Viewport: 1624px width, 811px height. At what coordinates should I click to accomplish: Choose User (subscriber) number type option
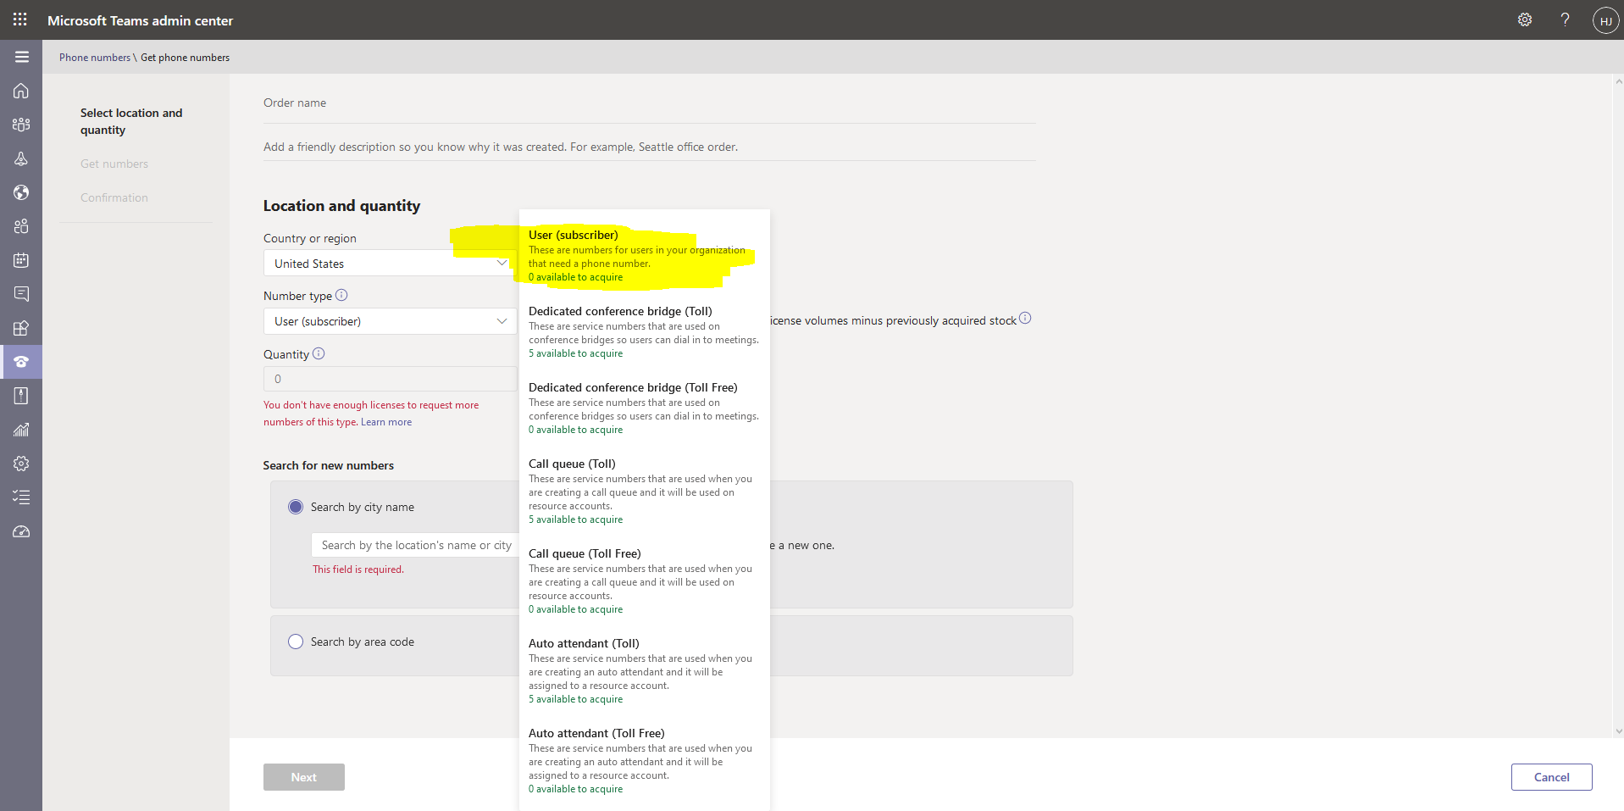[x=644, y=255]
